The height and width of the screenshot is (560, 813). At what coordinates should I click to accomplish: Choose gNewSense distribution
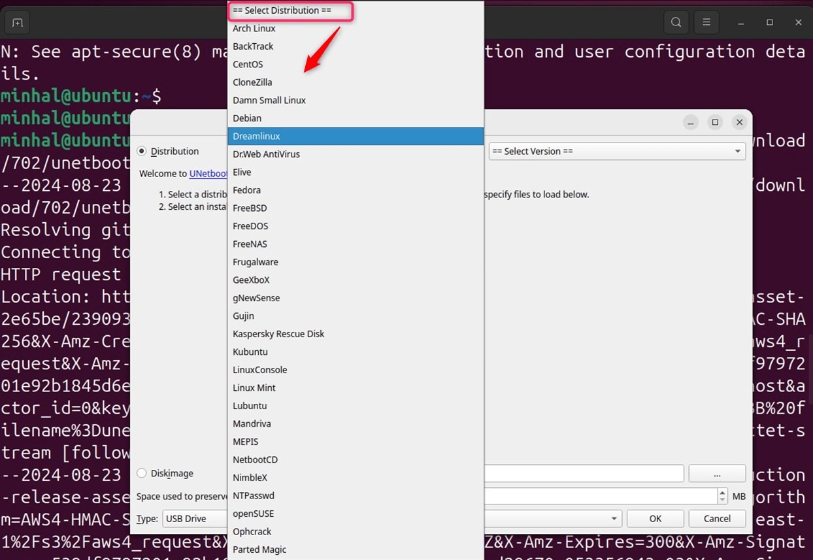pos(356,298)
